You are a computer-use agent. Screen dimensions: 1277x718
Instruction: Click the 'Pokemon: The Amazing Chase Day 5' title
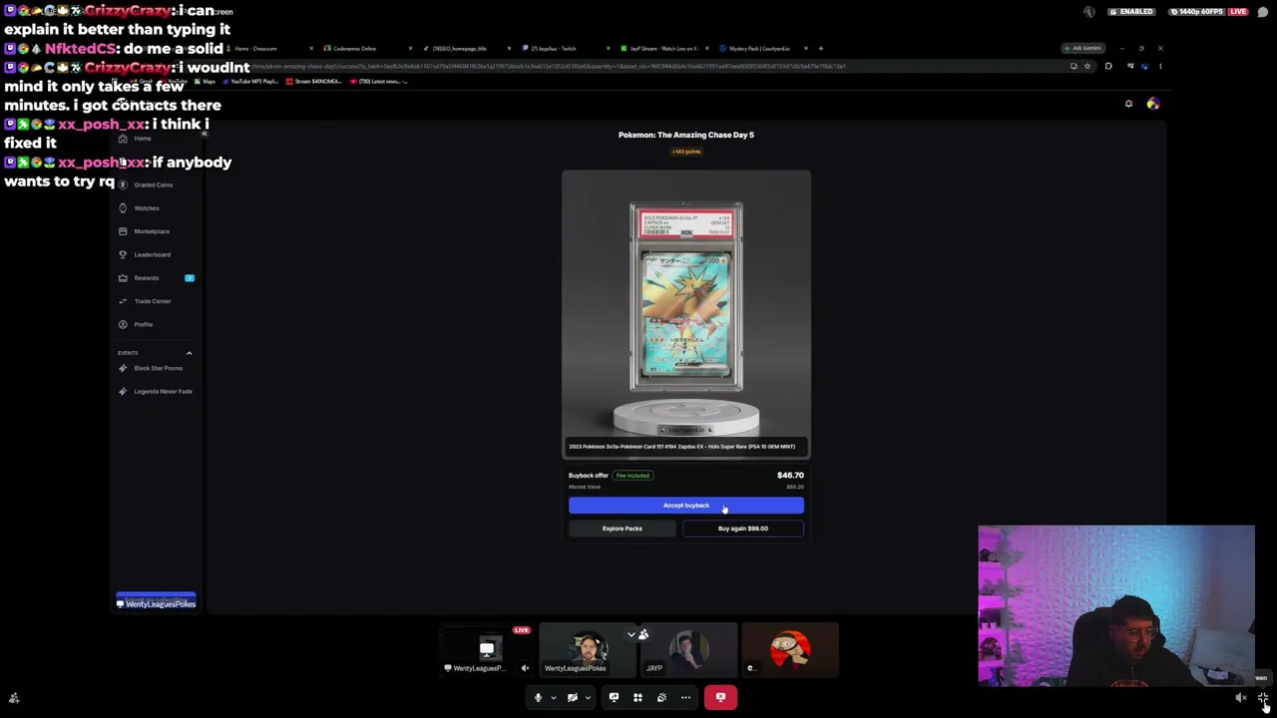686,135
